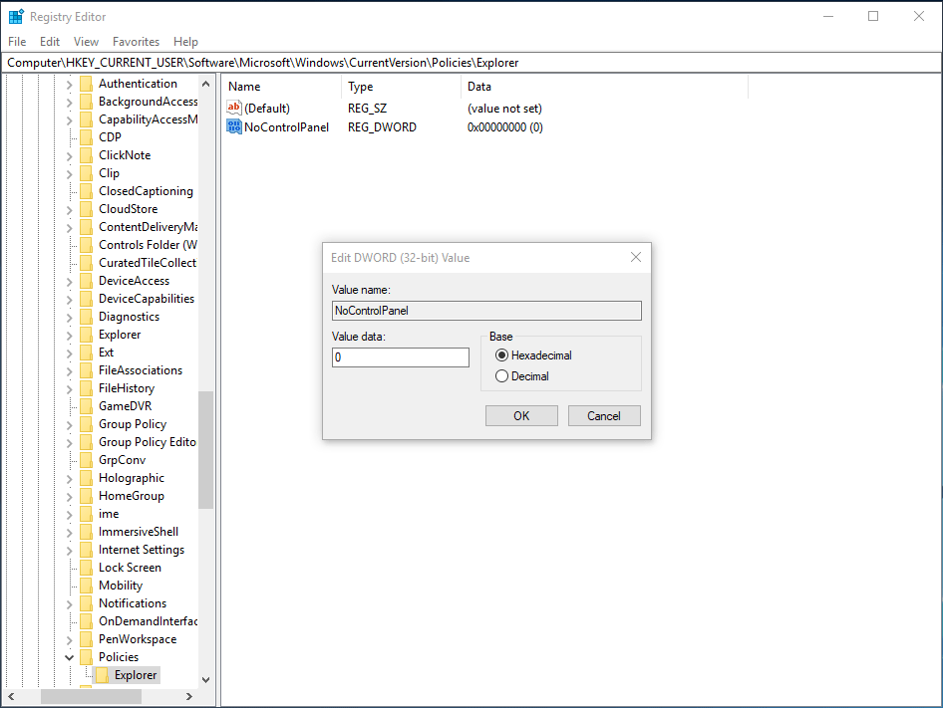Screen dimensions: 943x708
Task: Expand the Group Policy key
Action: (69, 425)
